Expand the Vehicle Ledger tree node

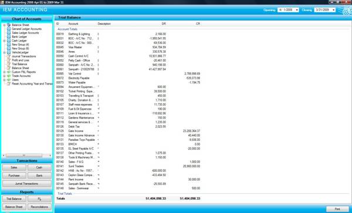point(4,53)
